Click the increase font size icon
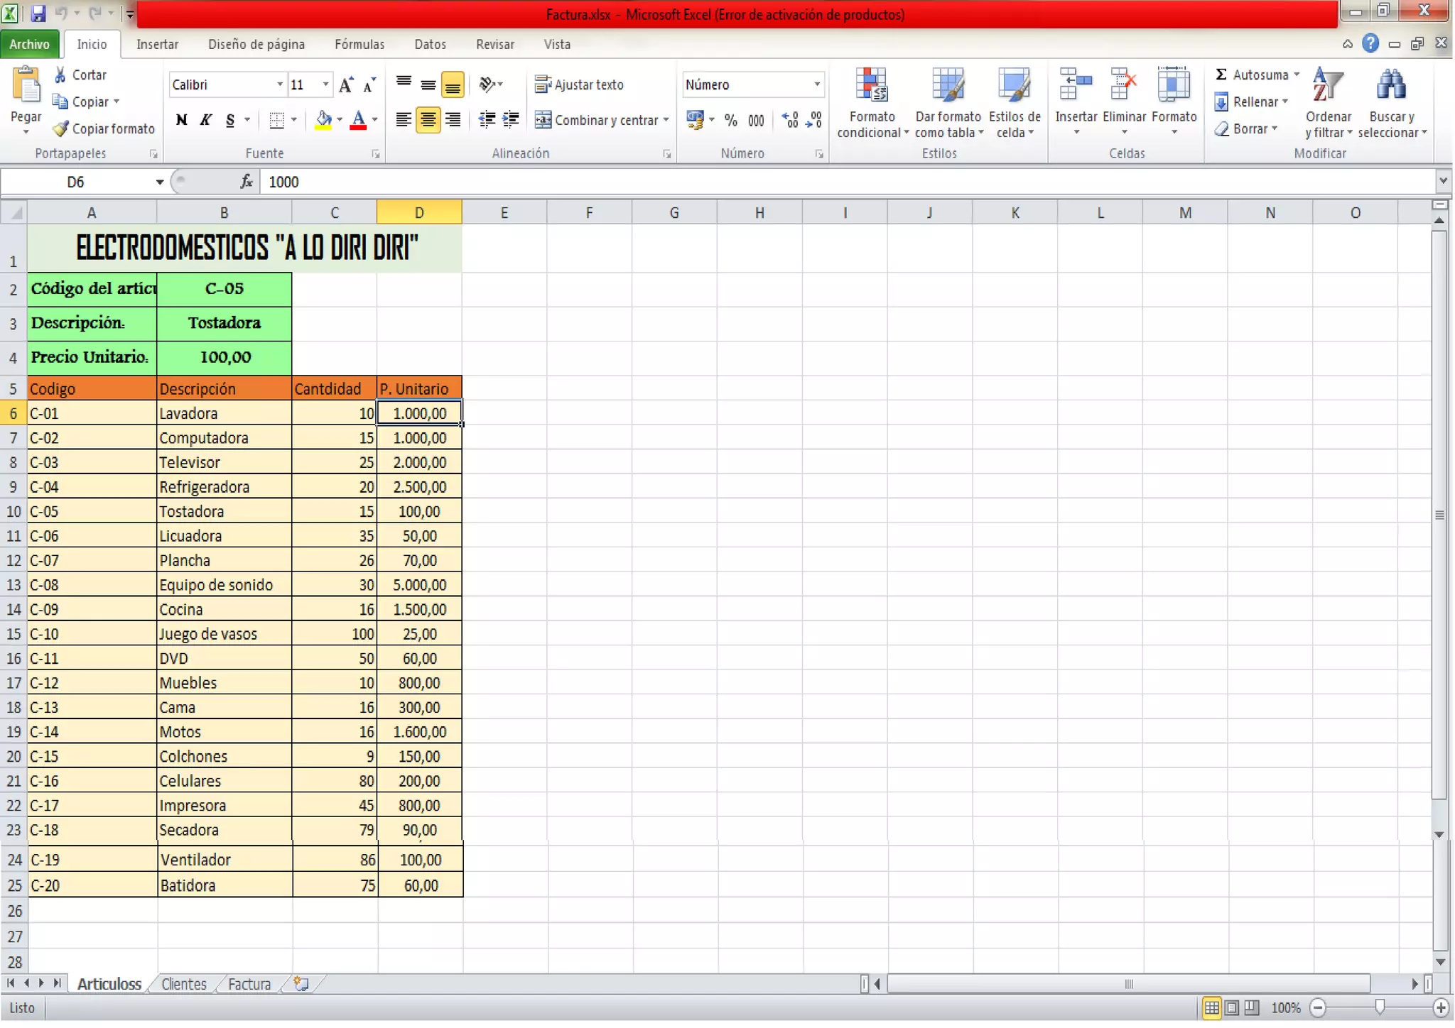The height and width of the screenshot is (1028, 1455). (346, 85)
